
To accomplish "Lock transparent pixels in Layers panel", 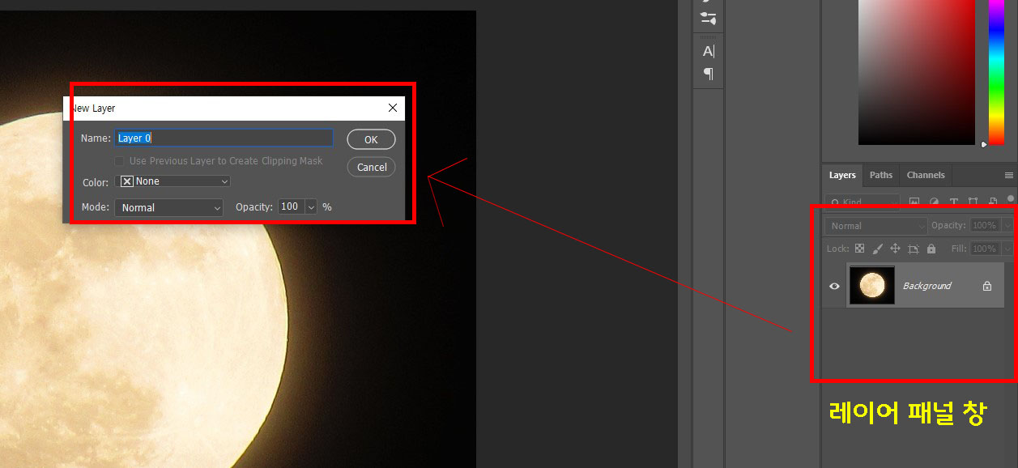I will pyautogui.click(x=859, y=249).
